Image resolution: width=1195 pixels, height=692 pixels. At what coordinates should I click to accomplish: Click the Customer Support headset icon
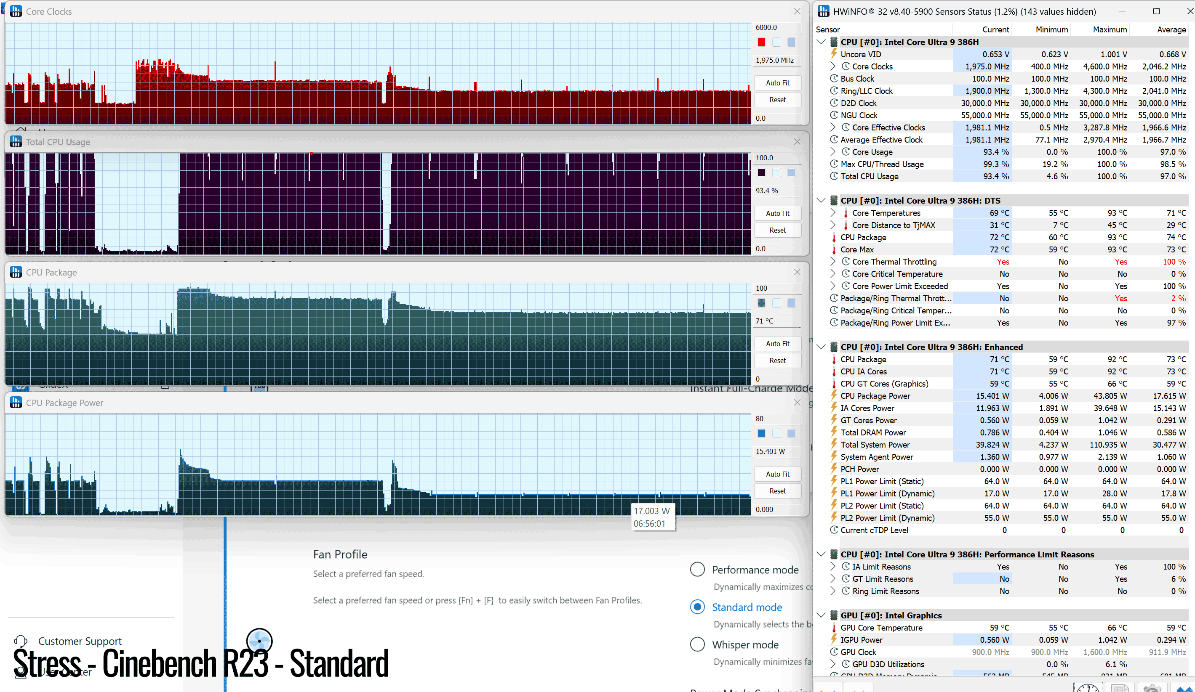click(x=20, y=642)
